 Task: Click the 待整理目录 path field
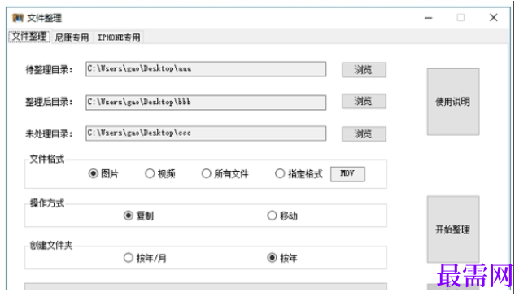click(x=206, y=69)
